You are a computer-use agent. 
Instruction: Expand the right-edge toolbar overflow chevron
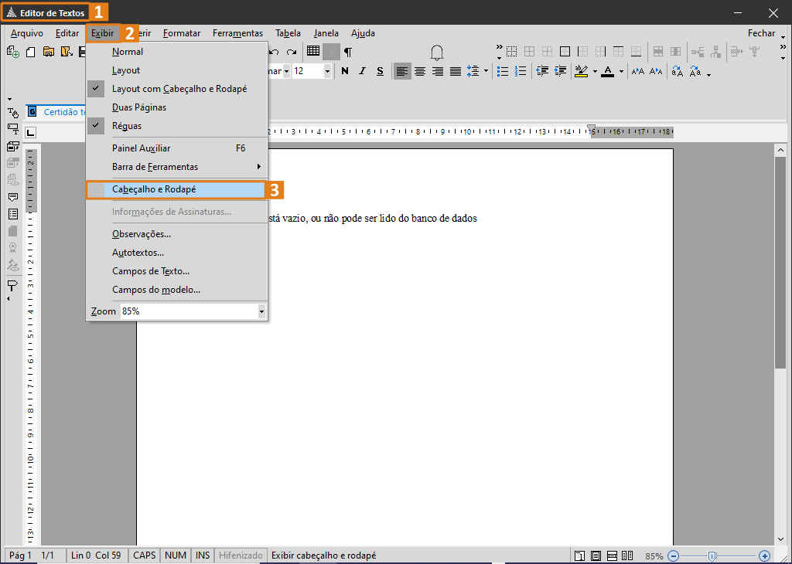pos(783,46)
